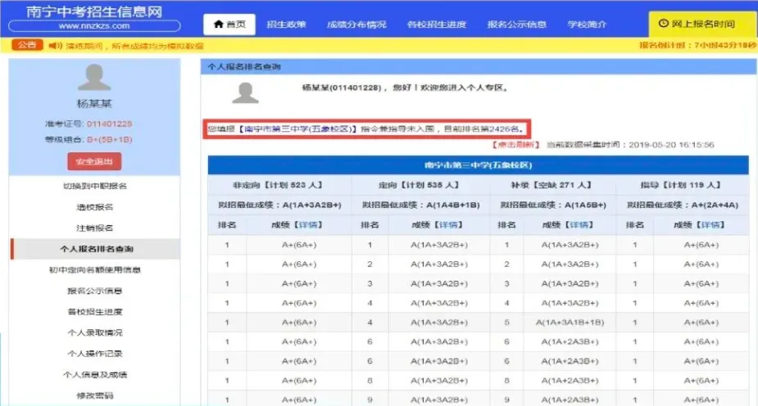758x406 pixels.
Task: Open 详情 link under 指导 column
Action: 711,225
